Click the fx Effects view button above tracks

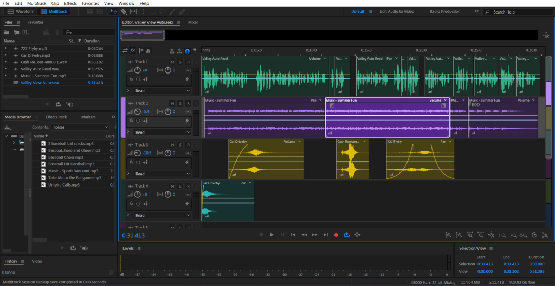[133, 50]
